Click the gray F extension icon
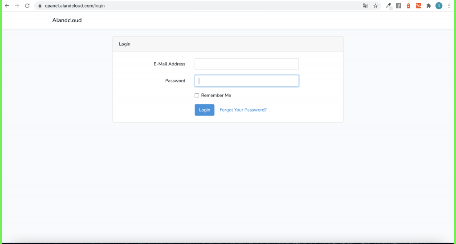 [x=399, y=6]
